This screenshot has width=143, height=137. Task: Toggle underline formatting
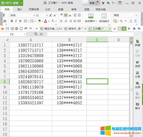coord(20,21)
